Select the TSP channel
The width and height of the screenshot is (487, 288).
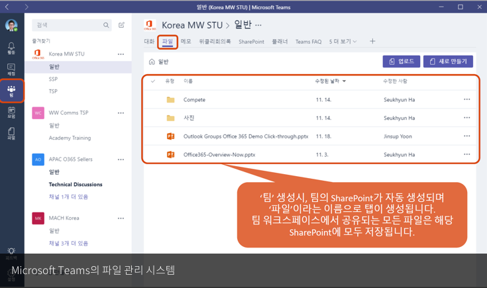[53, 91]
